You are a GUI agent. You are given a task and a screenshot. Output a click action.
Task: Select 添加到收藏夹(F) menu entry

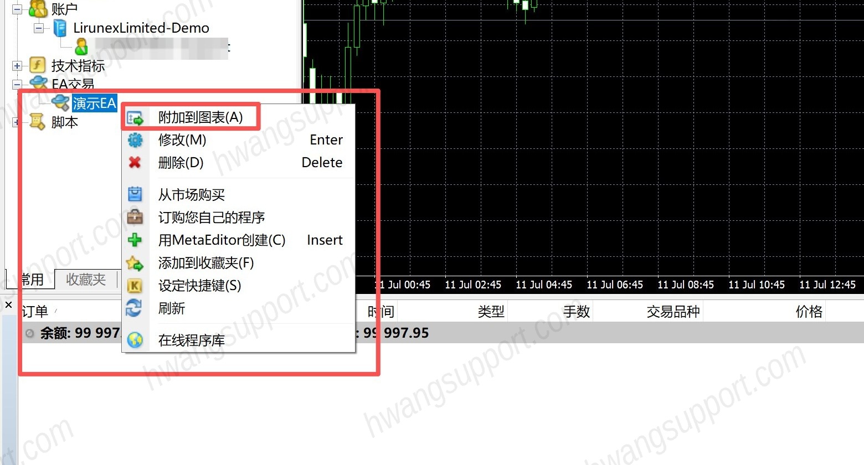click(x=239, y=263)
